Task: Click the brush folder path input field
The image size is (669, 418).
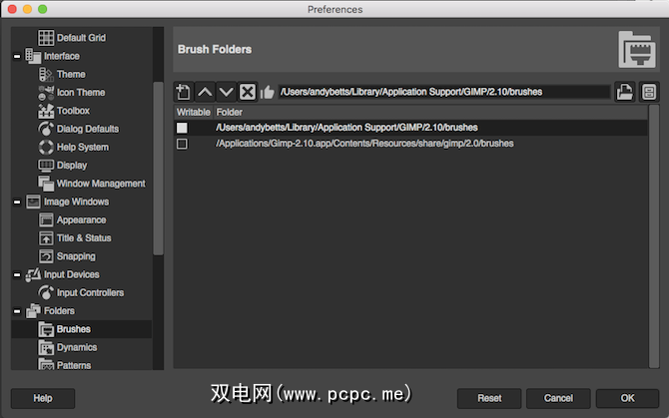Action: click(x=444, y=92)
